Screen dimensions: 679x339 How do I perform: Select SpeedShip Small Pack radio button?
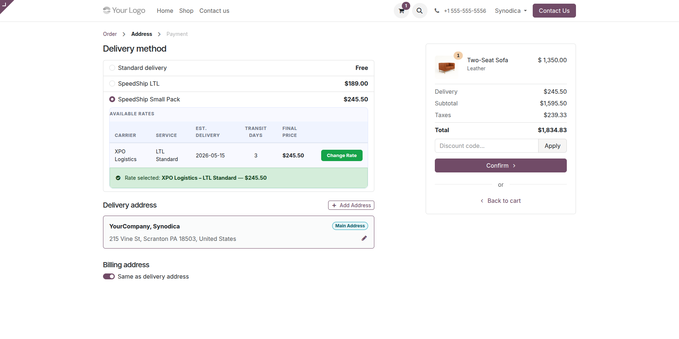click(112, 99)
